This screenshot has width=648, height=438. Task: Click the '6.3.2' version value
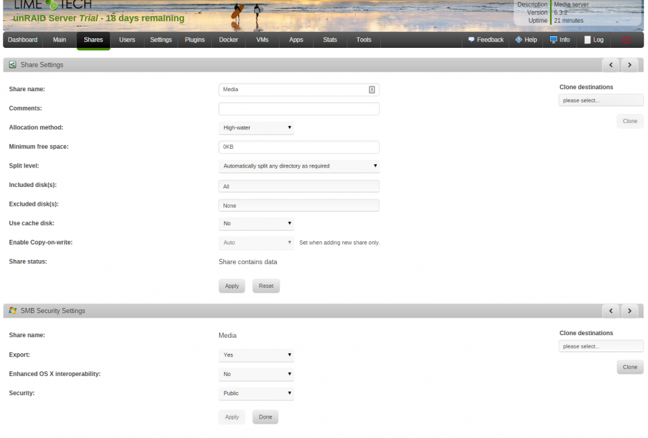[561, 12]
